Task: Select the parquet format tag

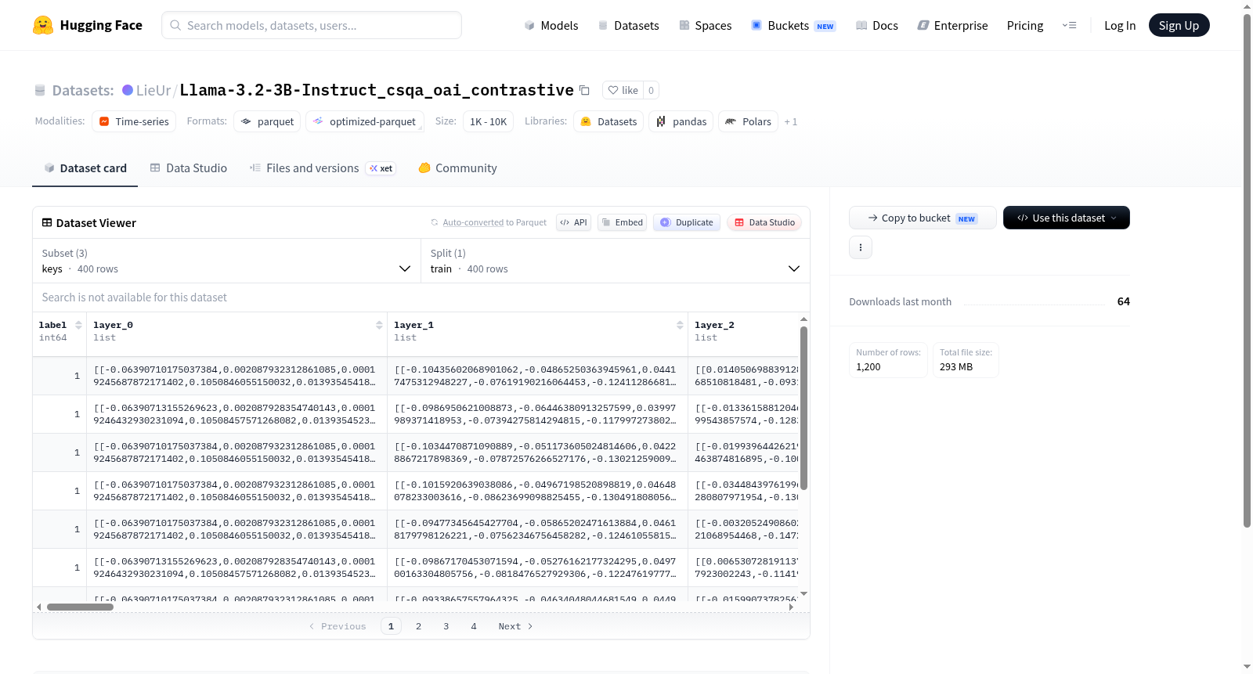Action: point(267,121)
